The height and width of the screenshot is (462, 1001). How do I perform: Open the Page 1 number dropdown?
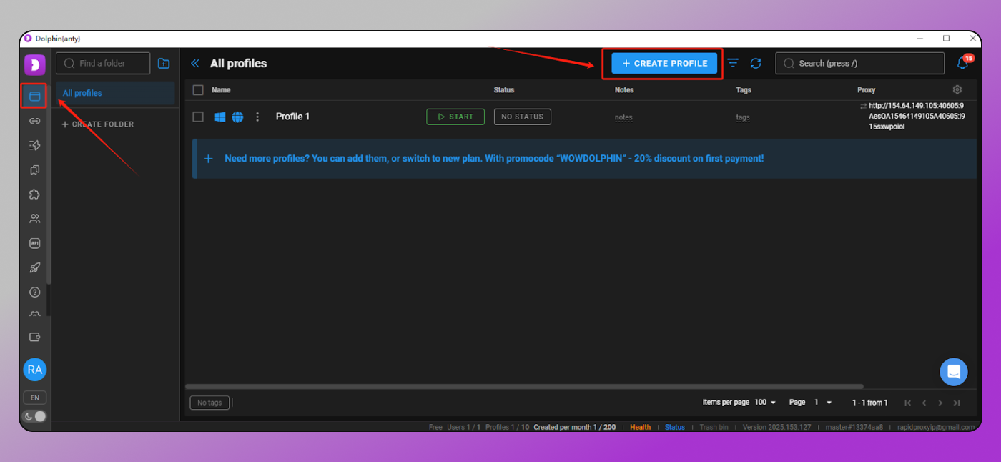click(823, 403)
